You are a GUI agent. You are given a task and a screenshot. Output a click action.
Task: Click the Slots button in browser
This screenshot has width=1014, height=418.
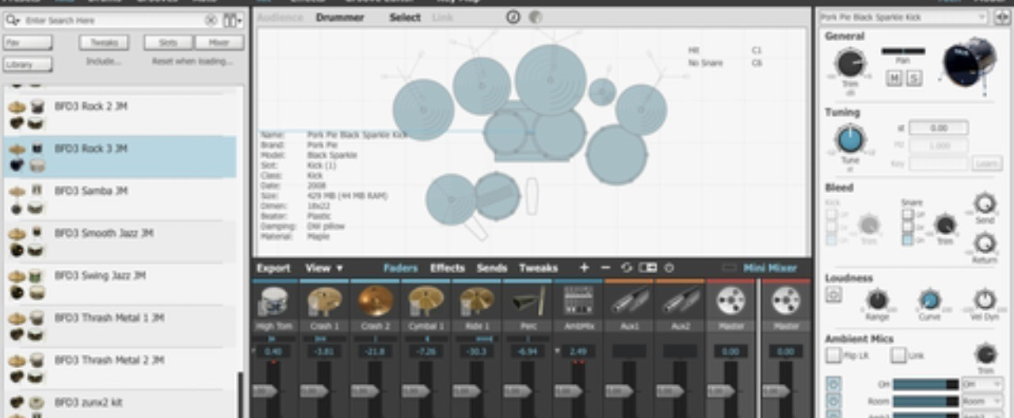[x=168, y=43]
